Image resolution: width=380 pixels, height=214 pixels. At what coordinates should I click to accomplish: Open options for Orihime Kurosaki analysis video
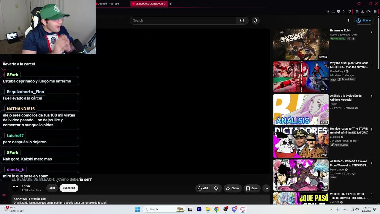tap(372, 97)
